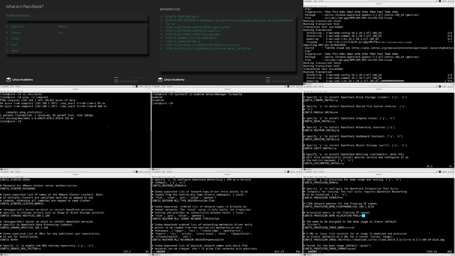Viewport: 455px width, 256px height.
Task: Click the CONFIG_NEUTRON_OVS_BRIDGE_MAPPINGS=extnet:br-ex line
Action: (202, 45)
